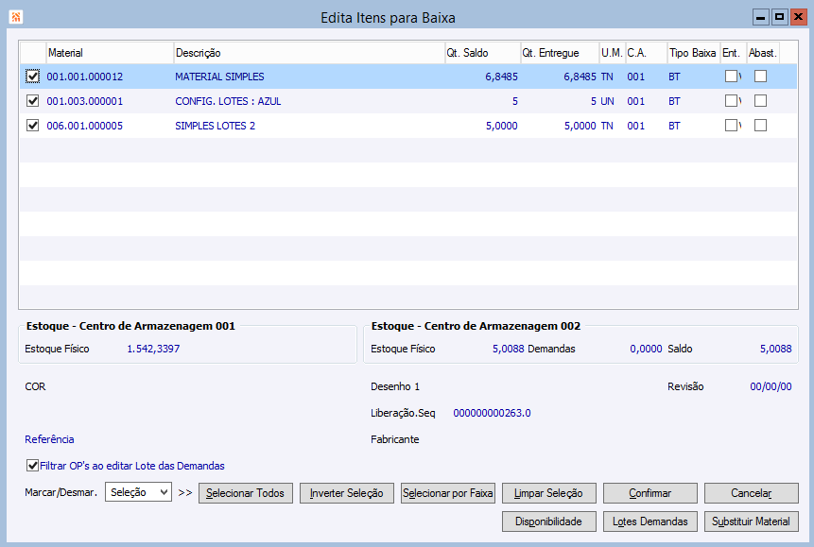
Task: Click the orange application icon in title bar
Action: [x=15, y=17]
